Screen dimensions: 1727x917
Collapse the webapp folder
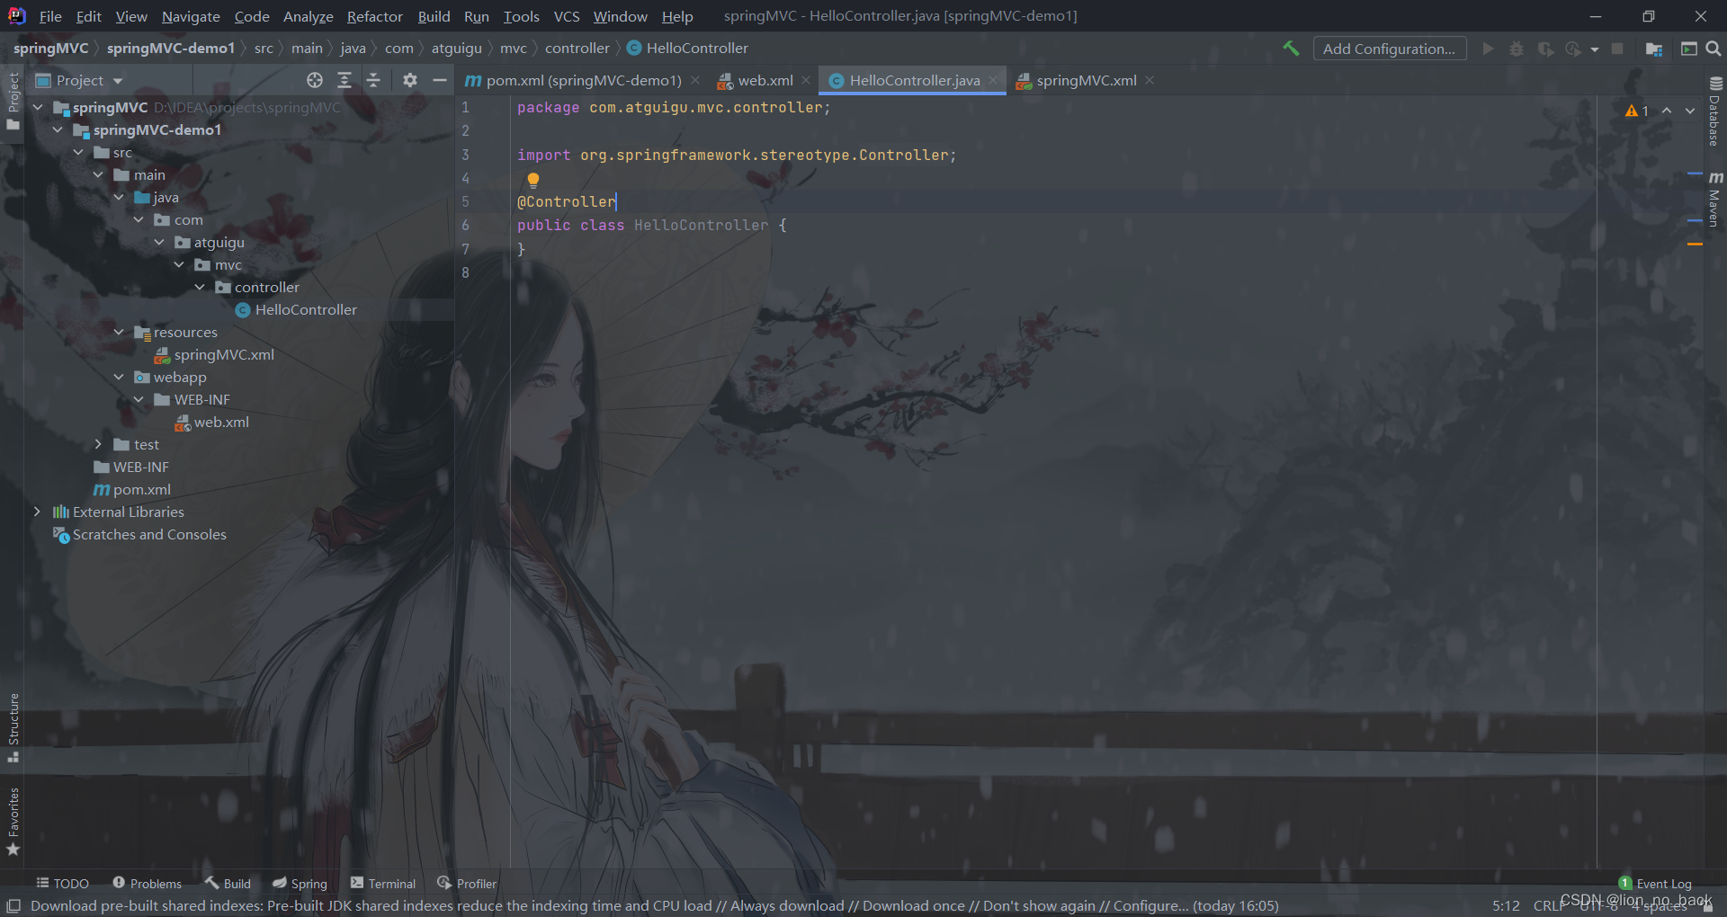coord(119,377)
